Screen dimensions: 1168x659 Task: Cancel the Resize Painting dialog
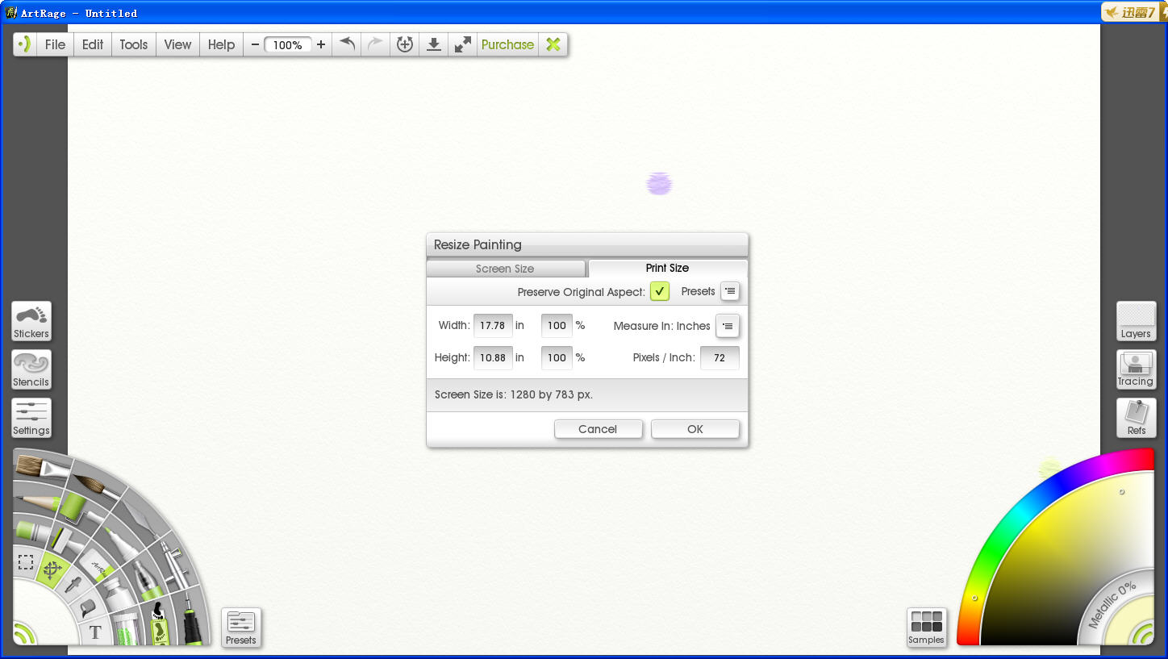click(x=598, y=429)
